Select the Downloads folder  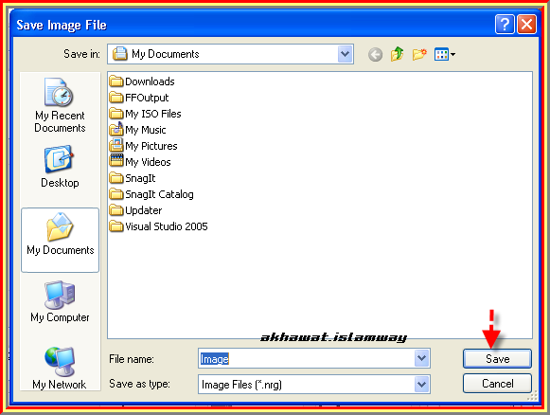(142, 81)
